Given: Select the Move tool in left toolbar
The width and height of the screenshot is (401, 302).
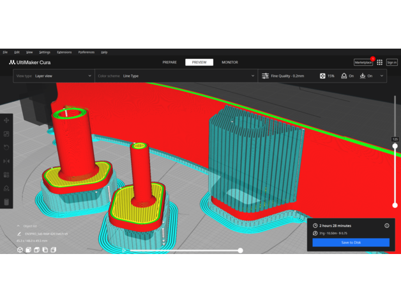Looking at the screenshot, I should tap(6, 120).
